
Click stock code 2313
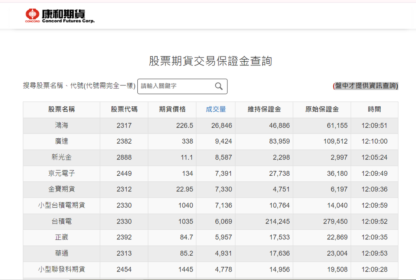(124, 253)
